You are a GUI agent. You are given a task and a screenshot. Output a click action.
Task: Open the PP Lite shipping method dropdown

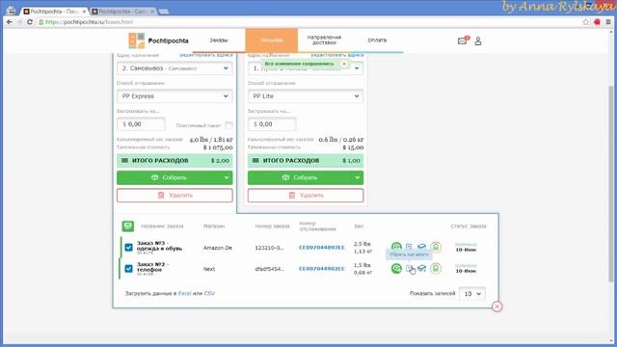(x=306, y=96)
